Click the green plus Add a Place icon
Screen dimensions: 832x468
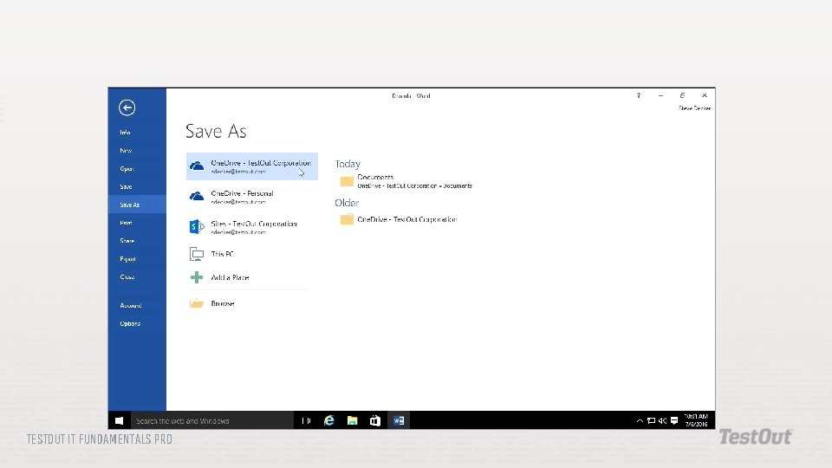coord(197,277)
